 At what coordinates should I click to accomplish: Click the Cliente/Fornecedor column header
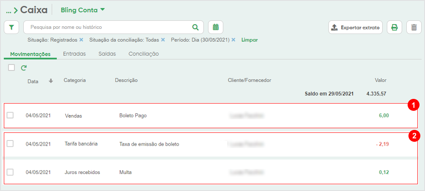250,80
